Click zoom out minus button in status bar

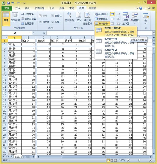[128, 160]
